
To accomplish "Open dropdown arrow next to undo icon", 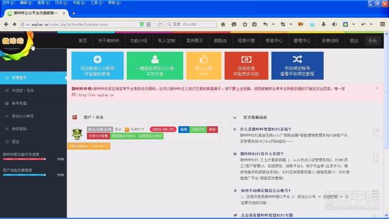I will pyautogui.click(x=273, y=24).
